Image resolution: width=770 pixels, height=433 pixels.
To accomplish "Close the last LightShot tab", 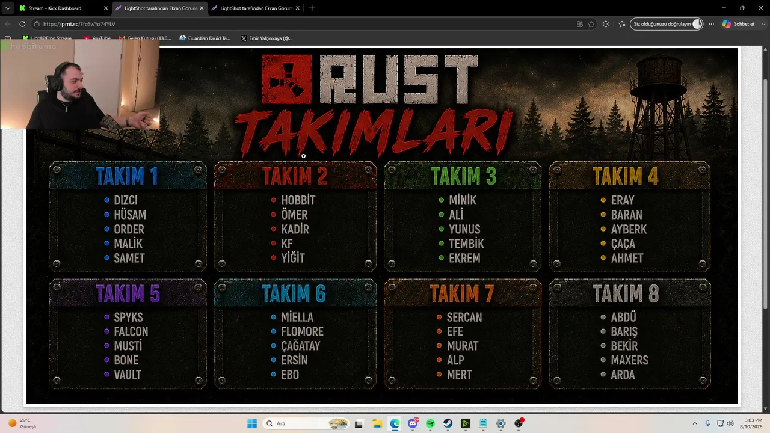I will click(297, 8).
